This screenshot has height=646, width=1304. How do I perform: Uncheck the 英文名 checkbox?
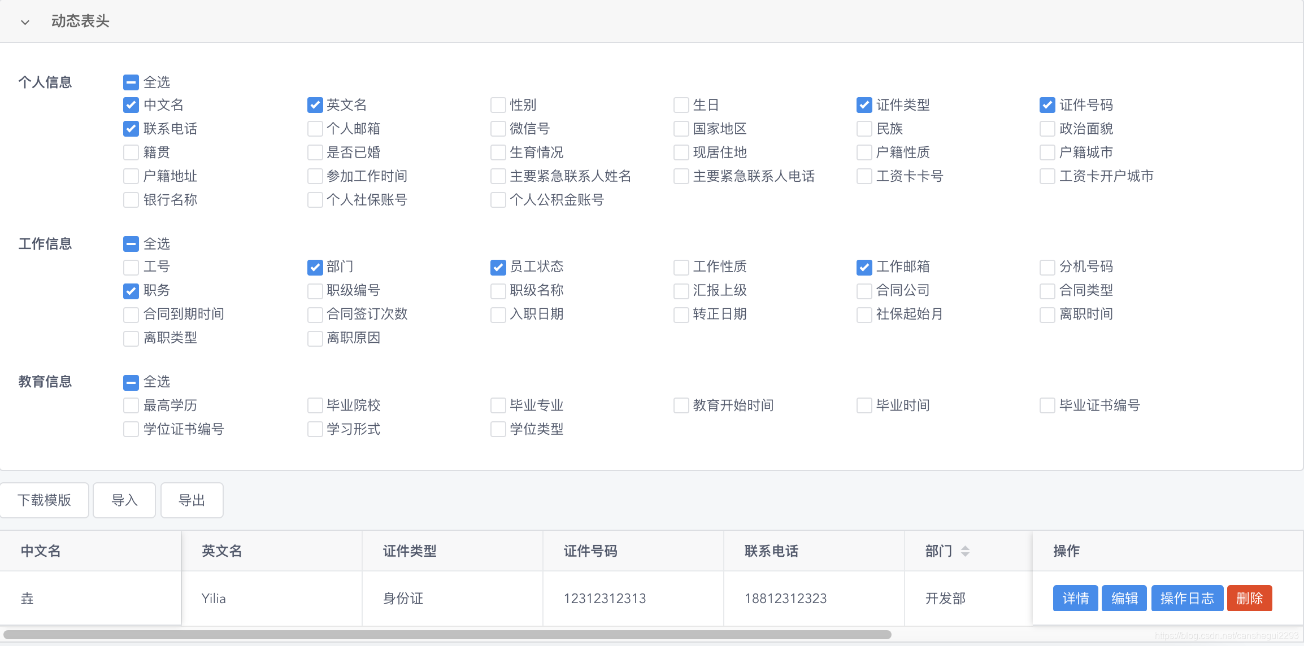click(x=315, y=105)
